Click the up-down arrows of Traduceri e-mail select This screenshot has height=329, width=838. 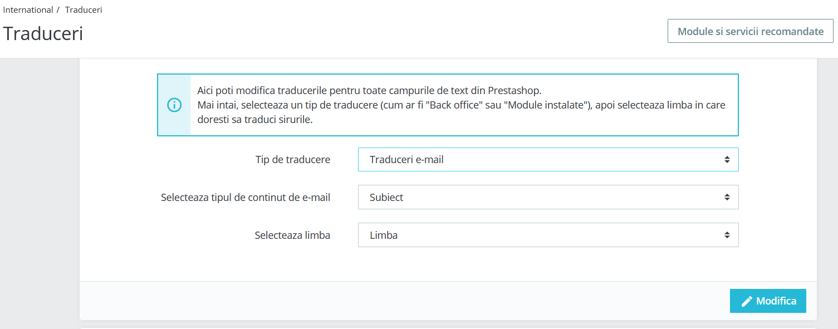[727, 160]
